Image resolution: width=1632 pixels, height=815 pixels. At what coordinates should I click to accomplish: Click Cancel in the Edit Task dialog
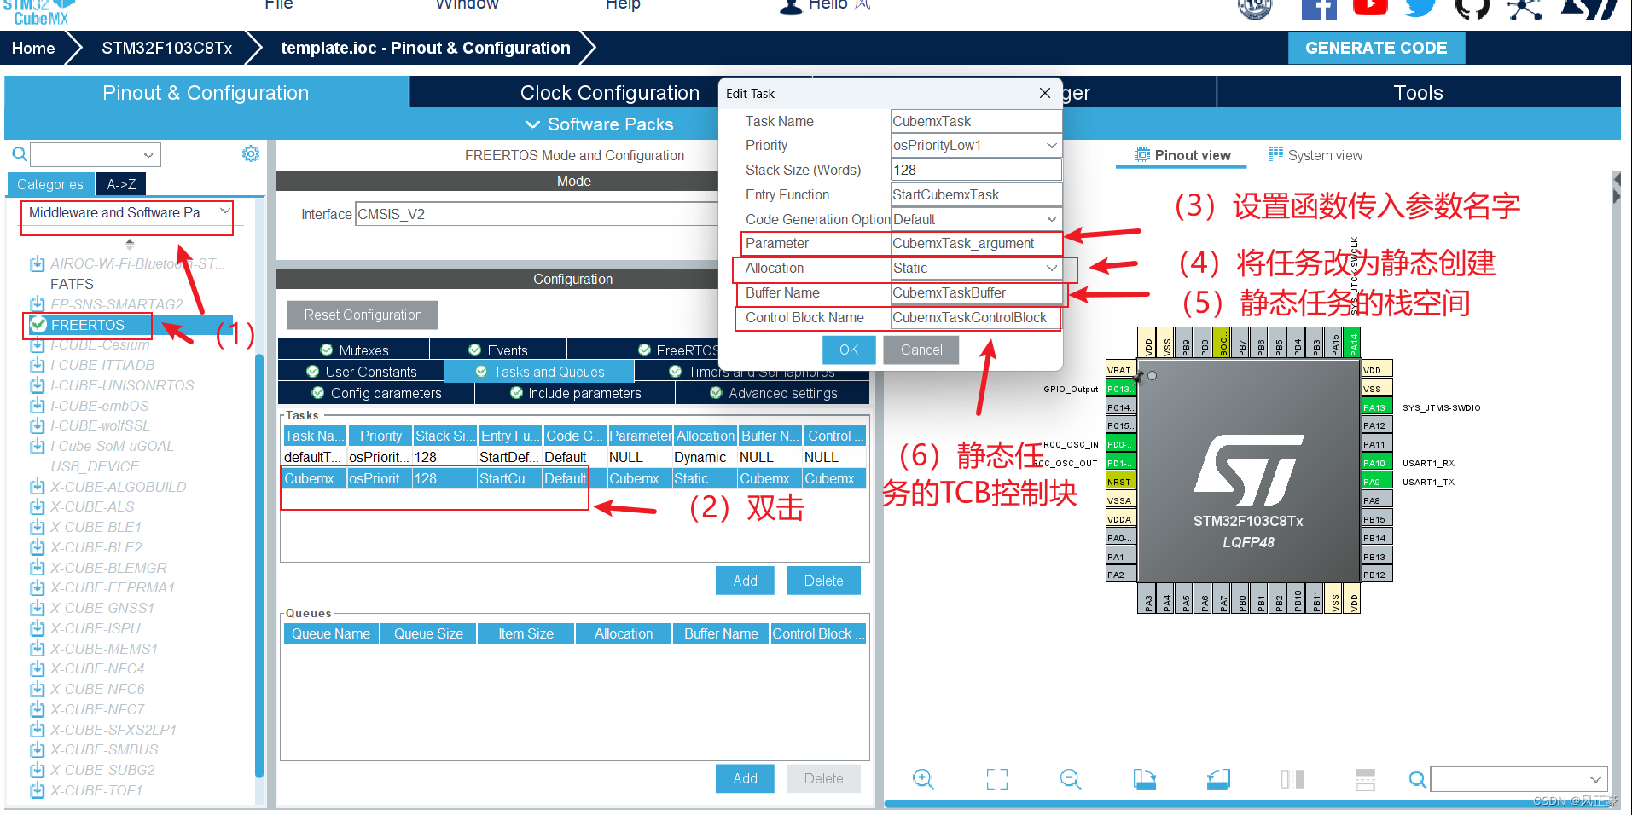click(921, 350)
